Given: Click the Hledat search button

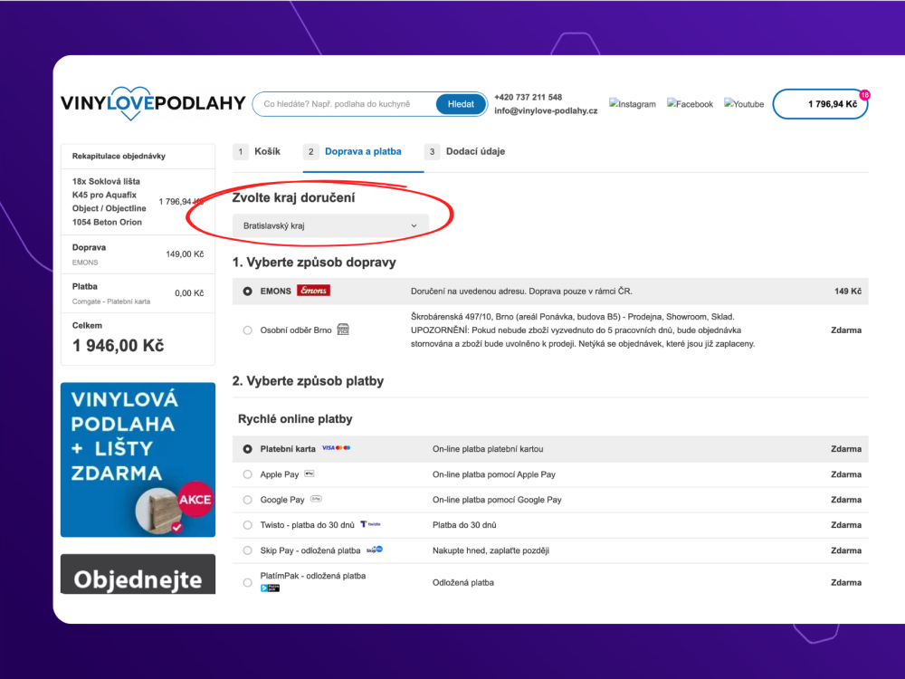Looking at the screenshot, I should [x=461, y=104].
